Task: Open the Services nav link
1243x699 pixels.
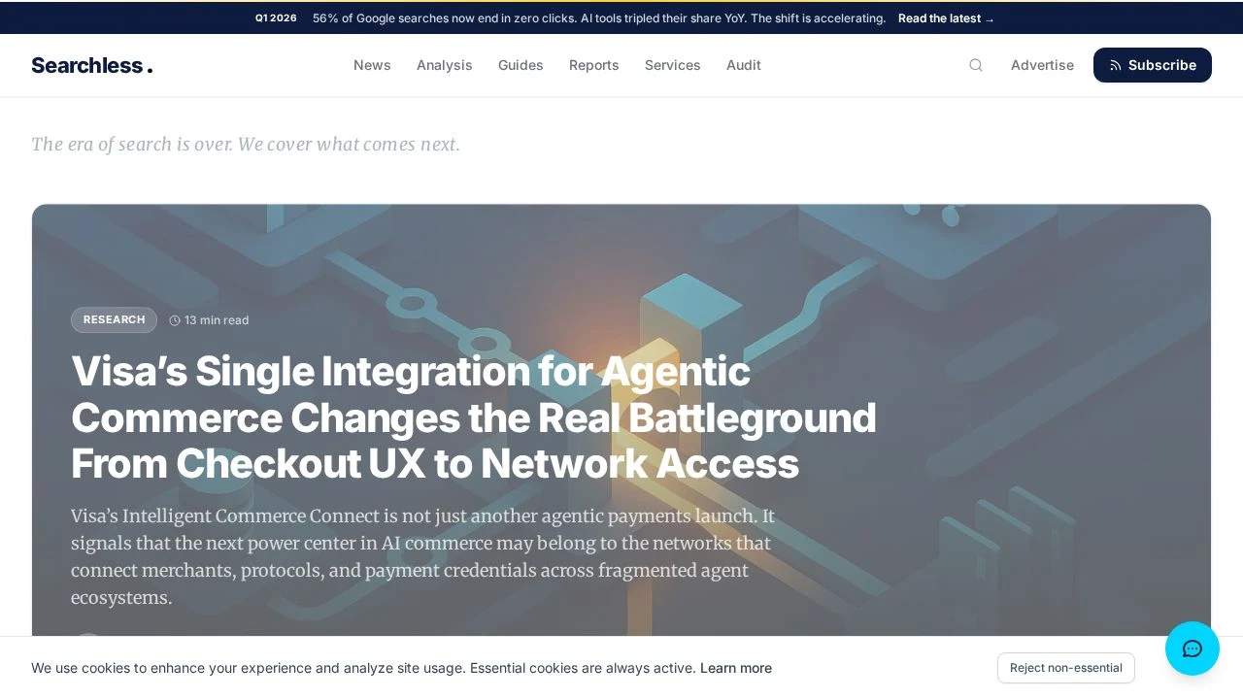Action: [672, 65]
